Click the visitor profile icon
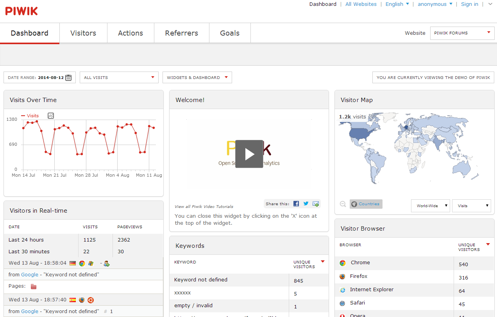The height and width of the screenshot is (317, 497). click(107, 263)
